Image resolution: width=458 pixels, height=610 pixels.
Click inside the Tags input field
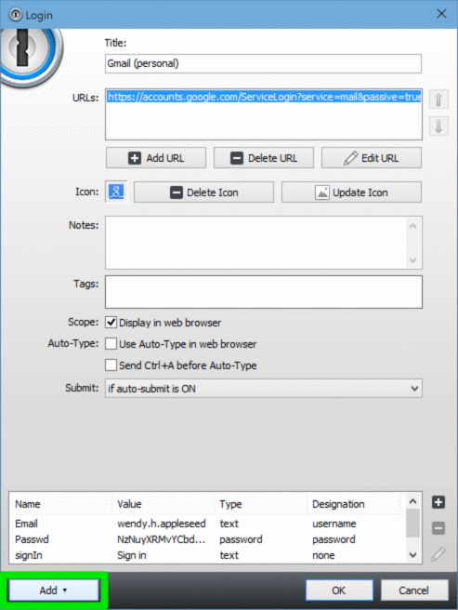[264, 292]
